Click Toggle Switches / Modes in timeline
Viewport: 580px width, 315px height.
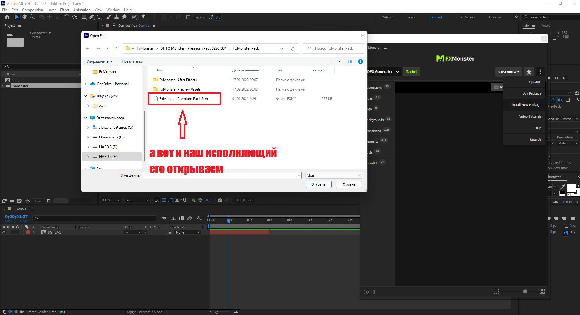coord(145,312)
